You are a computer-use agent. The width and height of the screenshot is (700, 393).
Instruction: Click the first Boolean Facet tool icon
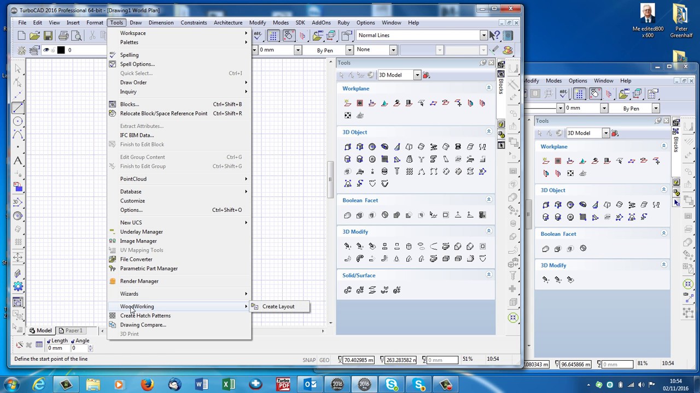coord(348,215)
